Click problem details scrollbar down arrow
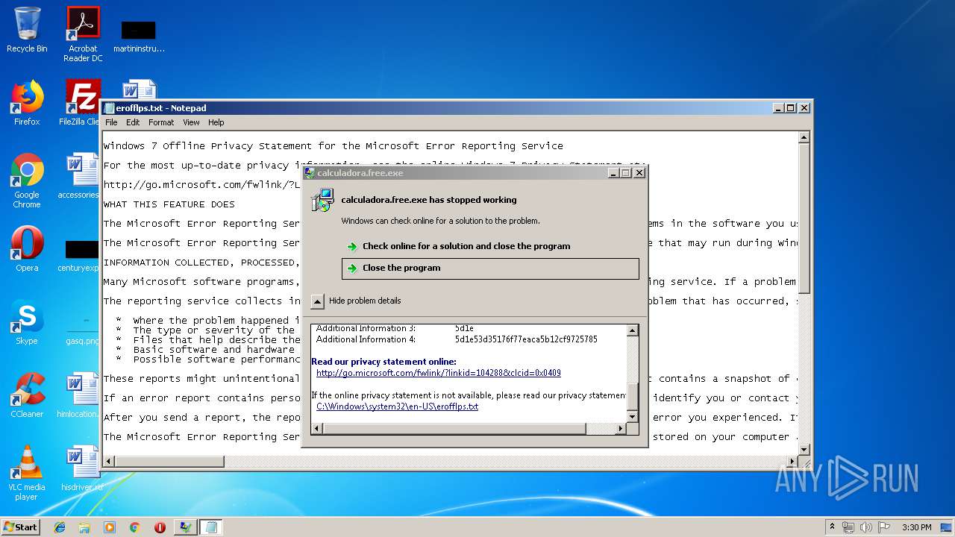This screenshot has height=537, width=955. [632, 416]
